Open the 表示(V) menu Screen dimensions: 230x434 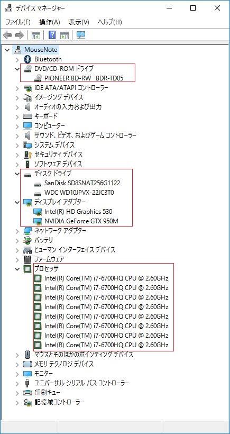click(x=79, y=22)
